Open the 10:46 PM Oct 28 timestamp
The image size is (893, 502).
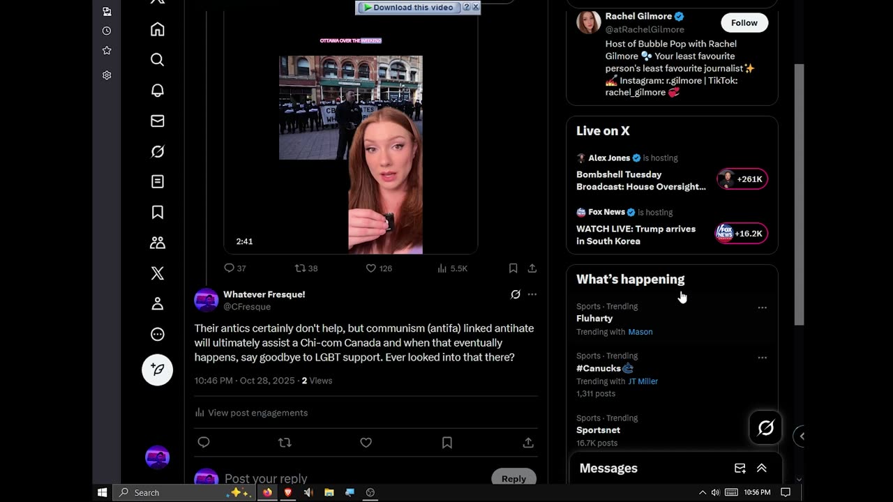pos(245,381)
